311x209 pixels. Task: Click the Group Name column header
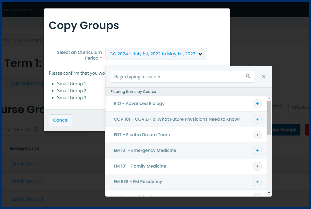click(x=24, y=149)
